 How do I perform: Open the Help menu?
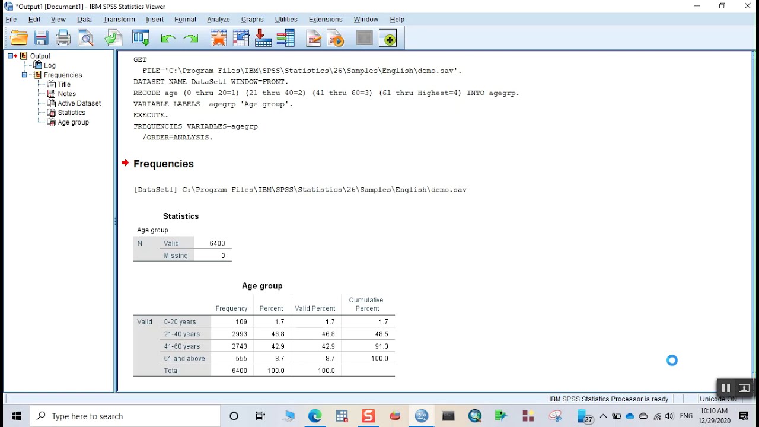pyautogui.click(x=397, y=20)
